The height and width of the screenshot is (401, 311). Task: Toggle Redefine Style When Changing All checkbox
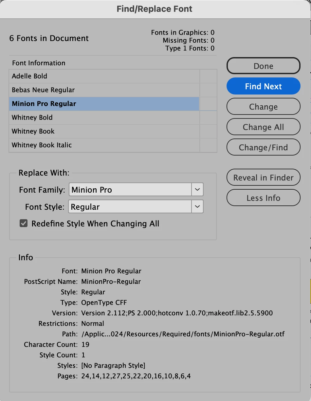pos(24,224)
